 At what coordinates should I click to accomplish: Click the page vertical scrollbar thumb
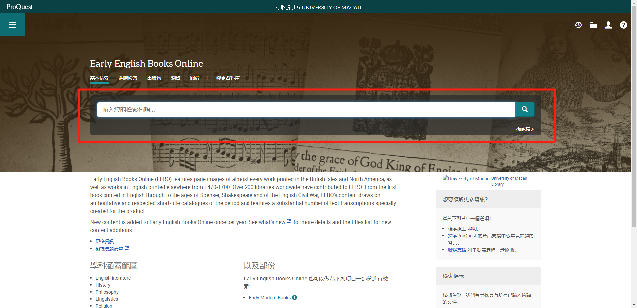634,116
